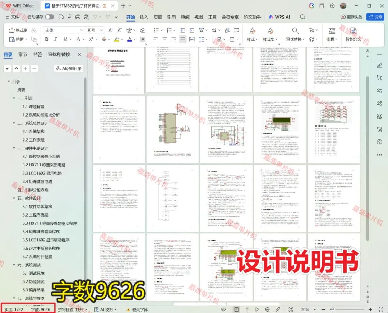Toggle the 自动保存 switch
This screenshot has width=388, height=313.
pyautogui.click(x=50, y=17)
